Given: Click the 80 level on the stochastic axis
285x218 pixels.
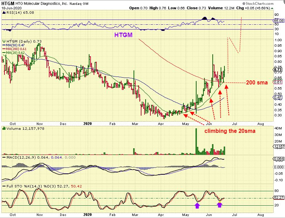Looking at the screenshot, I should pyautogui.click(x=276, y=191).
